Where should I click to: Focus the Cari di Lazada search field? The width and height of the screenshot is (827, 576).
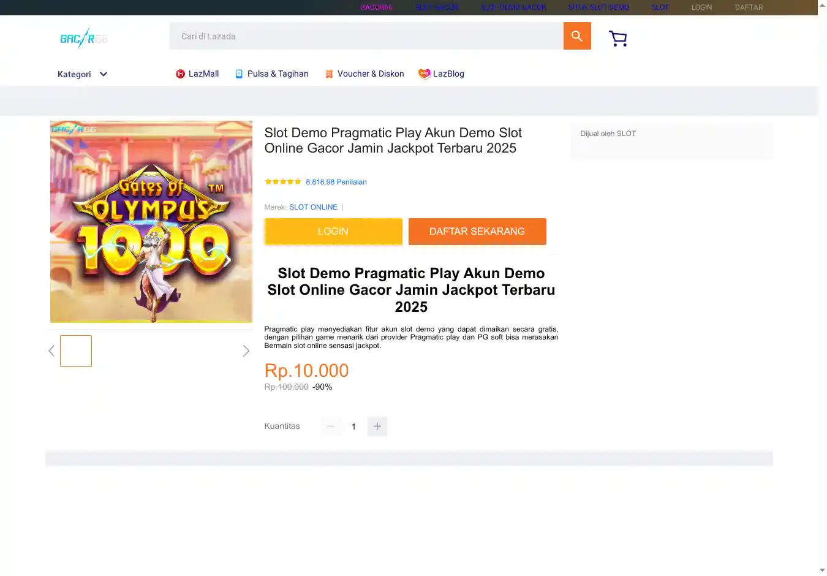pyautogui.click(x=366, y=36)
